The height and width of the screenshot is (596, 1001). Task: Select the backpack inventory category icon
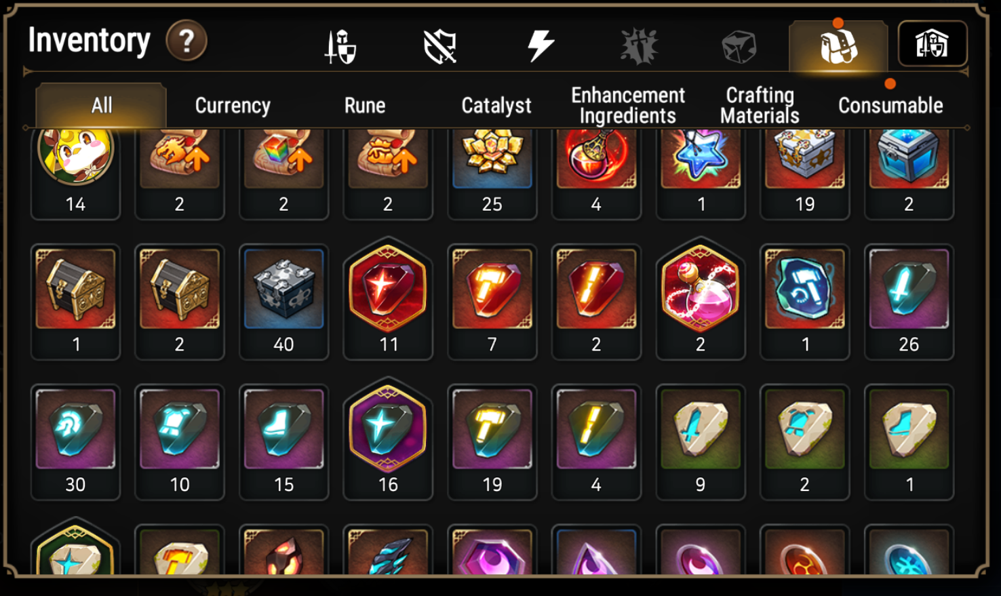pyautogui.click(x=839, y=45)
